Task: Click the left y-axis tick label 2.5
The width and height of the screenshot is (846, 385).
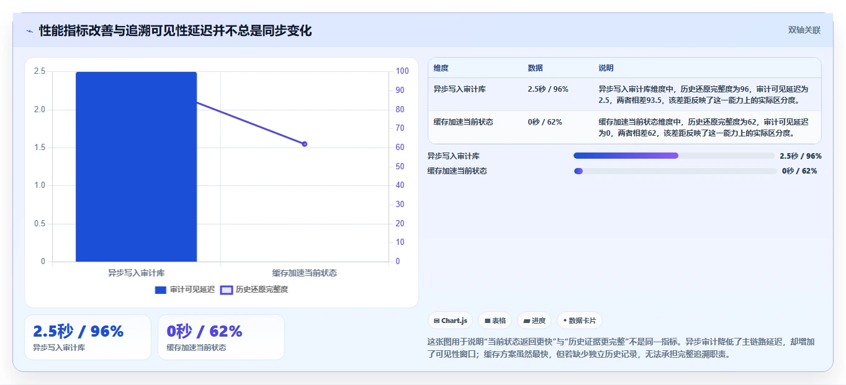Action: point(39,71)
